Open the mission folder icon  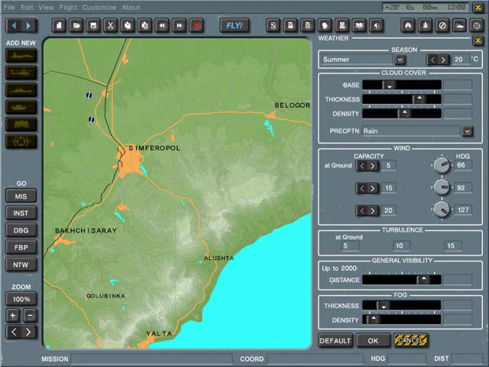tap(76, 25)
